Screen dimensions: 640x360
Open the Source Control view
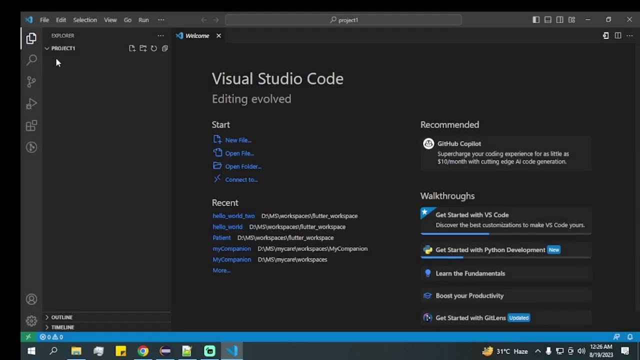[x=31, y=82]
